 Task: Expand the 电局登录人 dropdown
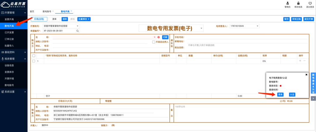(x=245, y=26)
